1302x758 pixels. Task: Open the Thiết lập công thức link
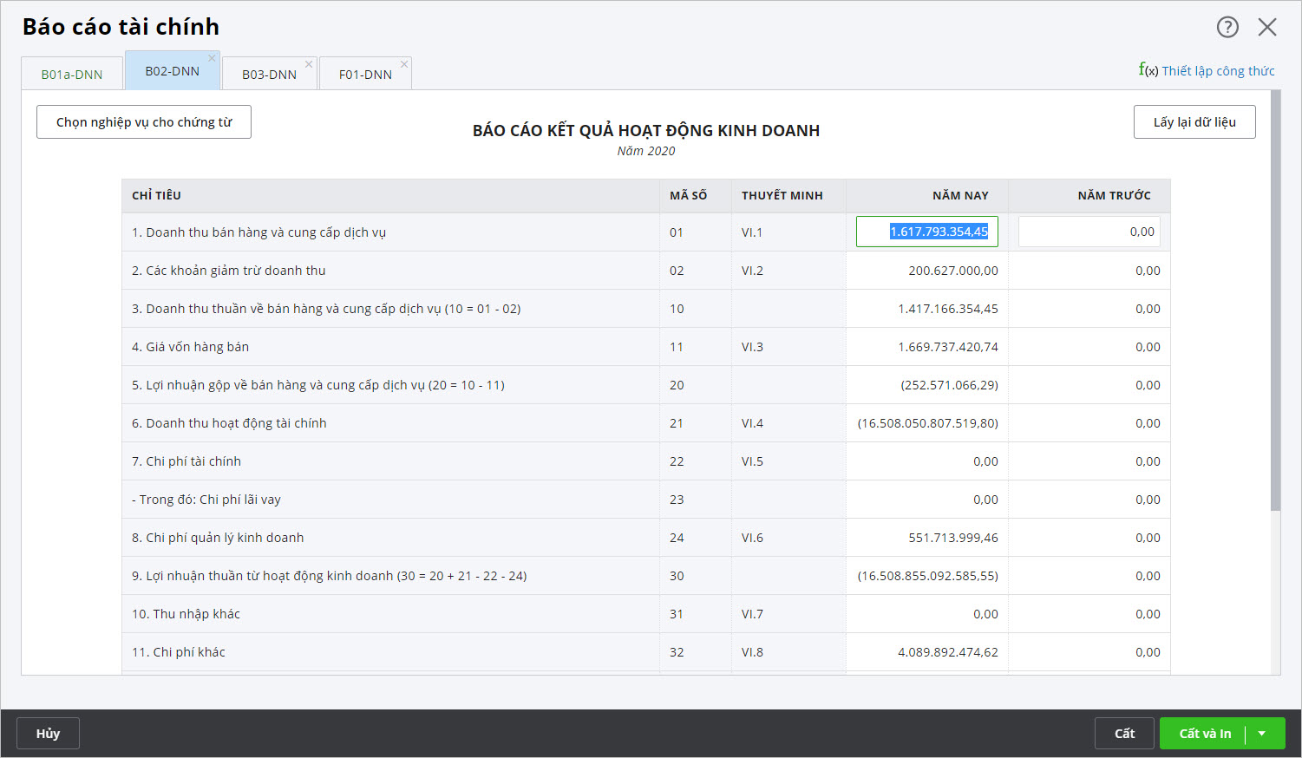tap(1218, 71)
